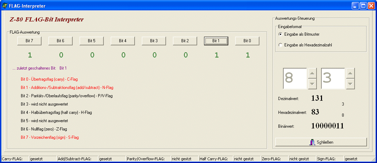Maximize the FLAG-Interpreter window

click(363, 6)
